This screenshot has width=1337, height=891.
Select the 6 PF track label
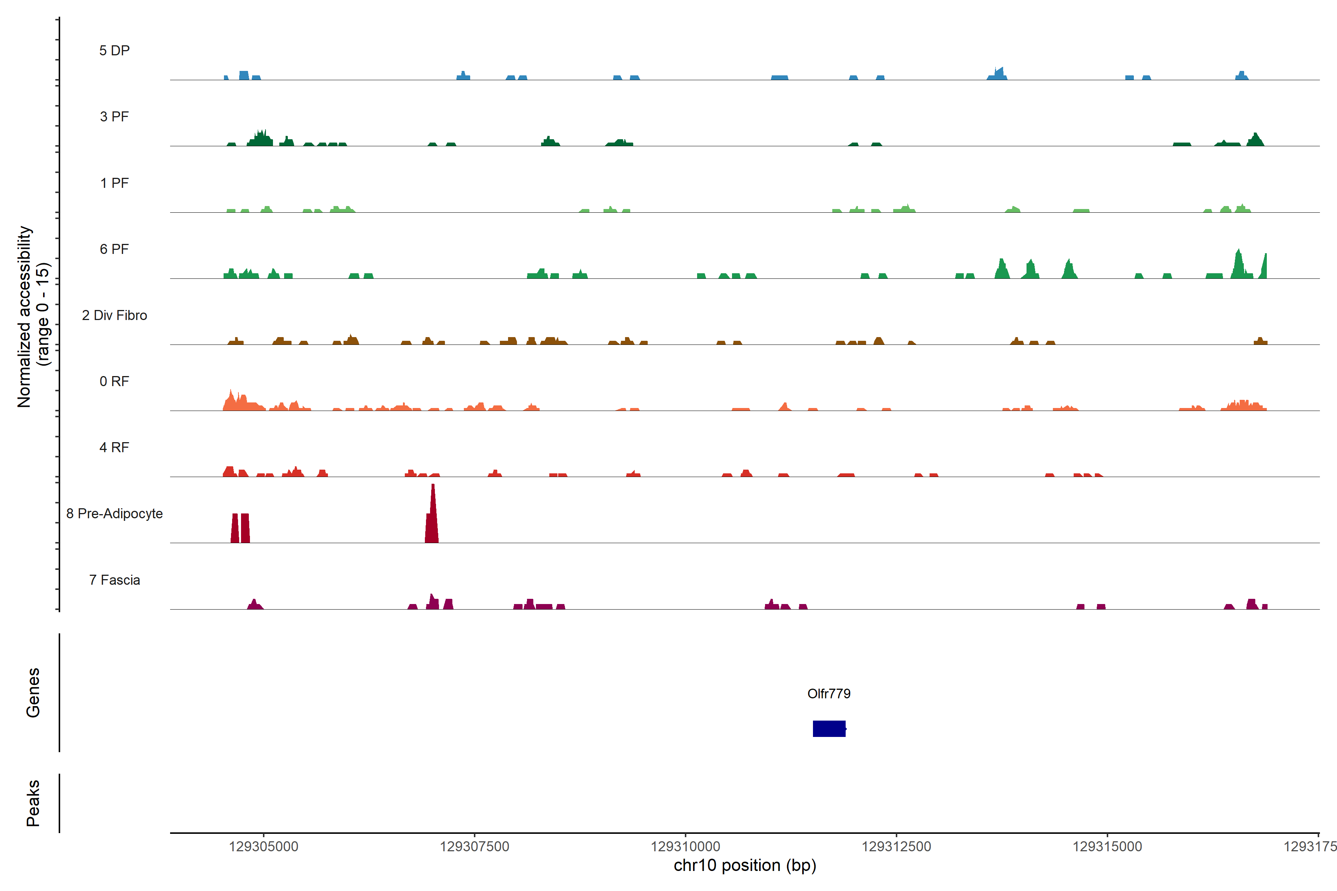coord(114,249)
